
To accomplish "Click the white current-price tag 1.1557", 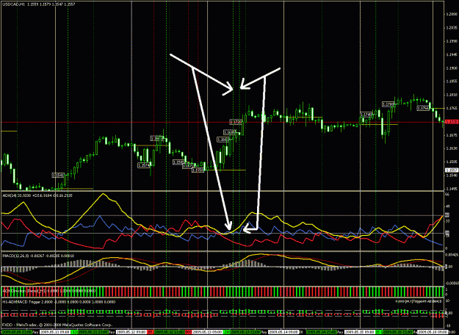I will 450,170.
